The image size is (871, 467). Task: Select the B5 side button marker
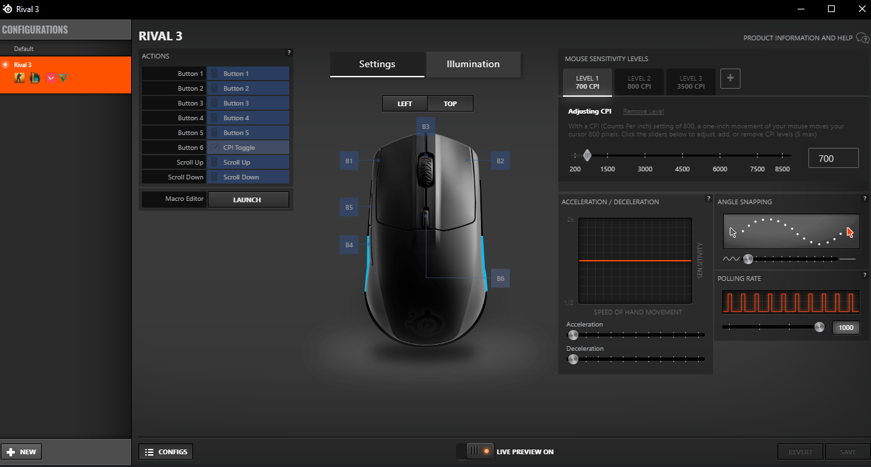click(349, 208)
